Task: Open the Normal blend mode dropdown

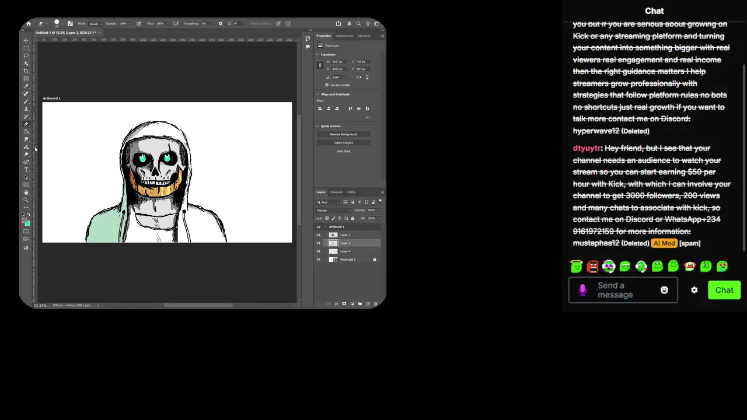Action: pos(334,211)
